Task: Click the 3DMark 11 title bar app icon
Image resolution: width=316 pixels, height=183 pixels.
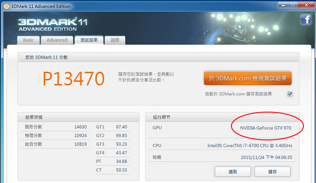Action: coord(6,6)
